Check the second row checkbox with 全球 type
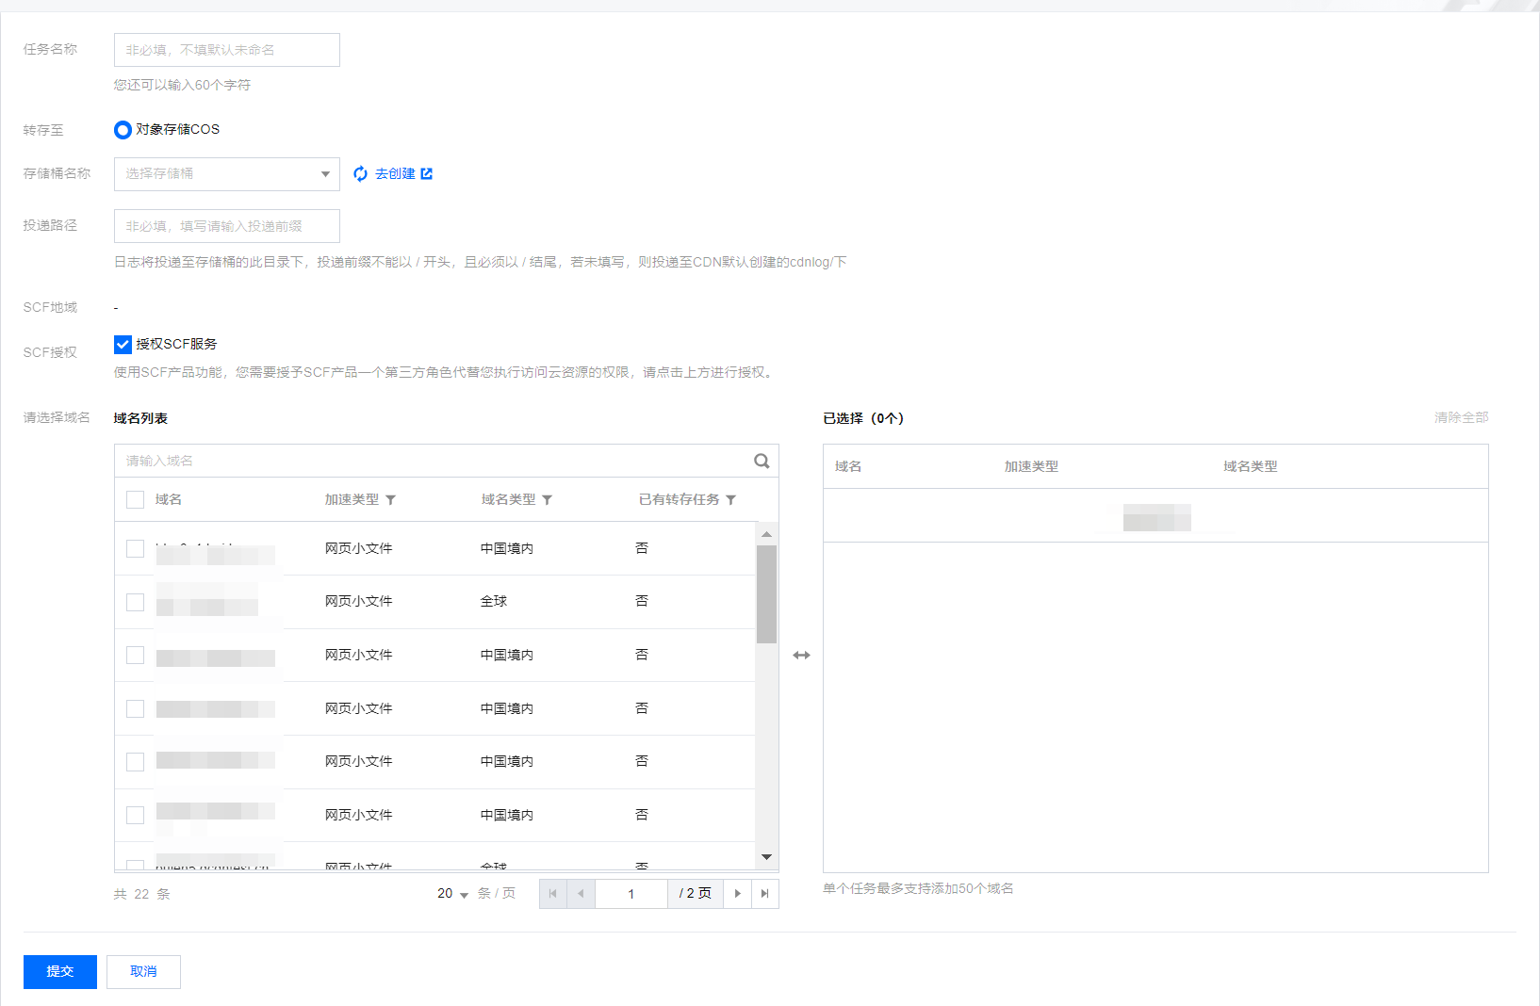1540x1006 pixels. click(x=135, y=602)
